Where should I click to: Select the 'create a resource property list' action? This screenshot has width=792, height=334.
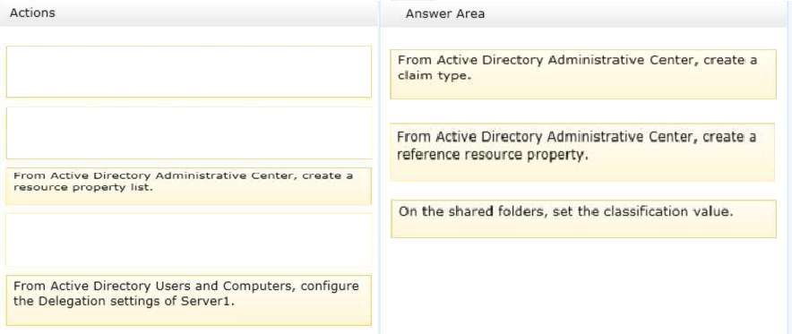[188, 186]
